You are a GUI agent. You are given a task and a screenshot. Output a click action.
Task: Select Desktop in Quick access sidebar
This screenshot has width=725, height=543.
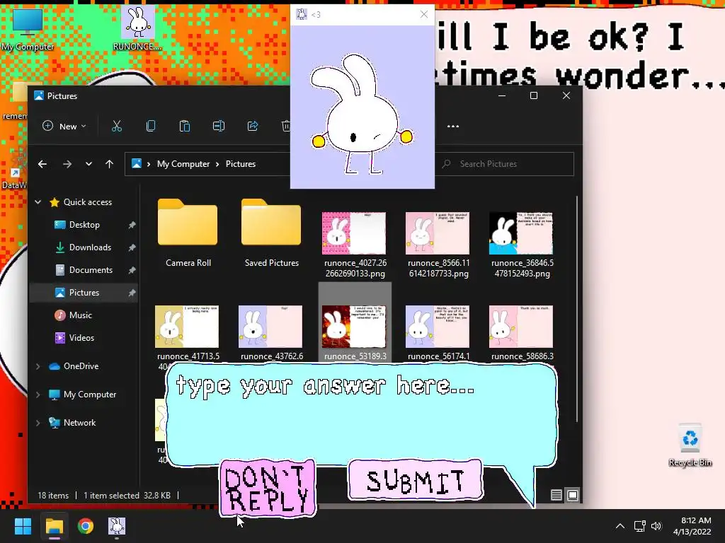coord(84,225)
